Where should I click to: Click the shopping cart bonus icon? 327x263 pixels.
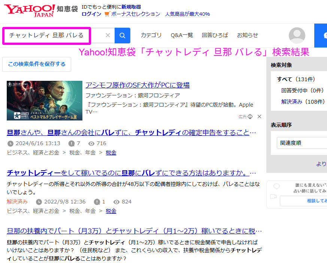click(x=107, y=14)
